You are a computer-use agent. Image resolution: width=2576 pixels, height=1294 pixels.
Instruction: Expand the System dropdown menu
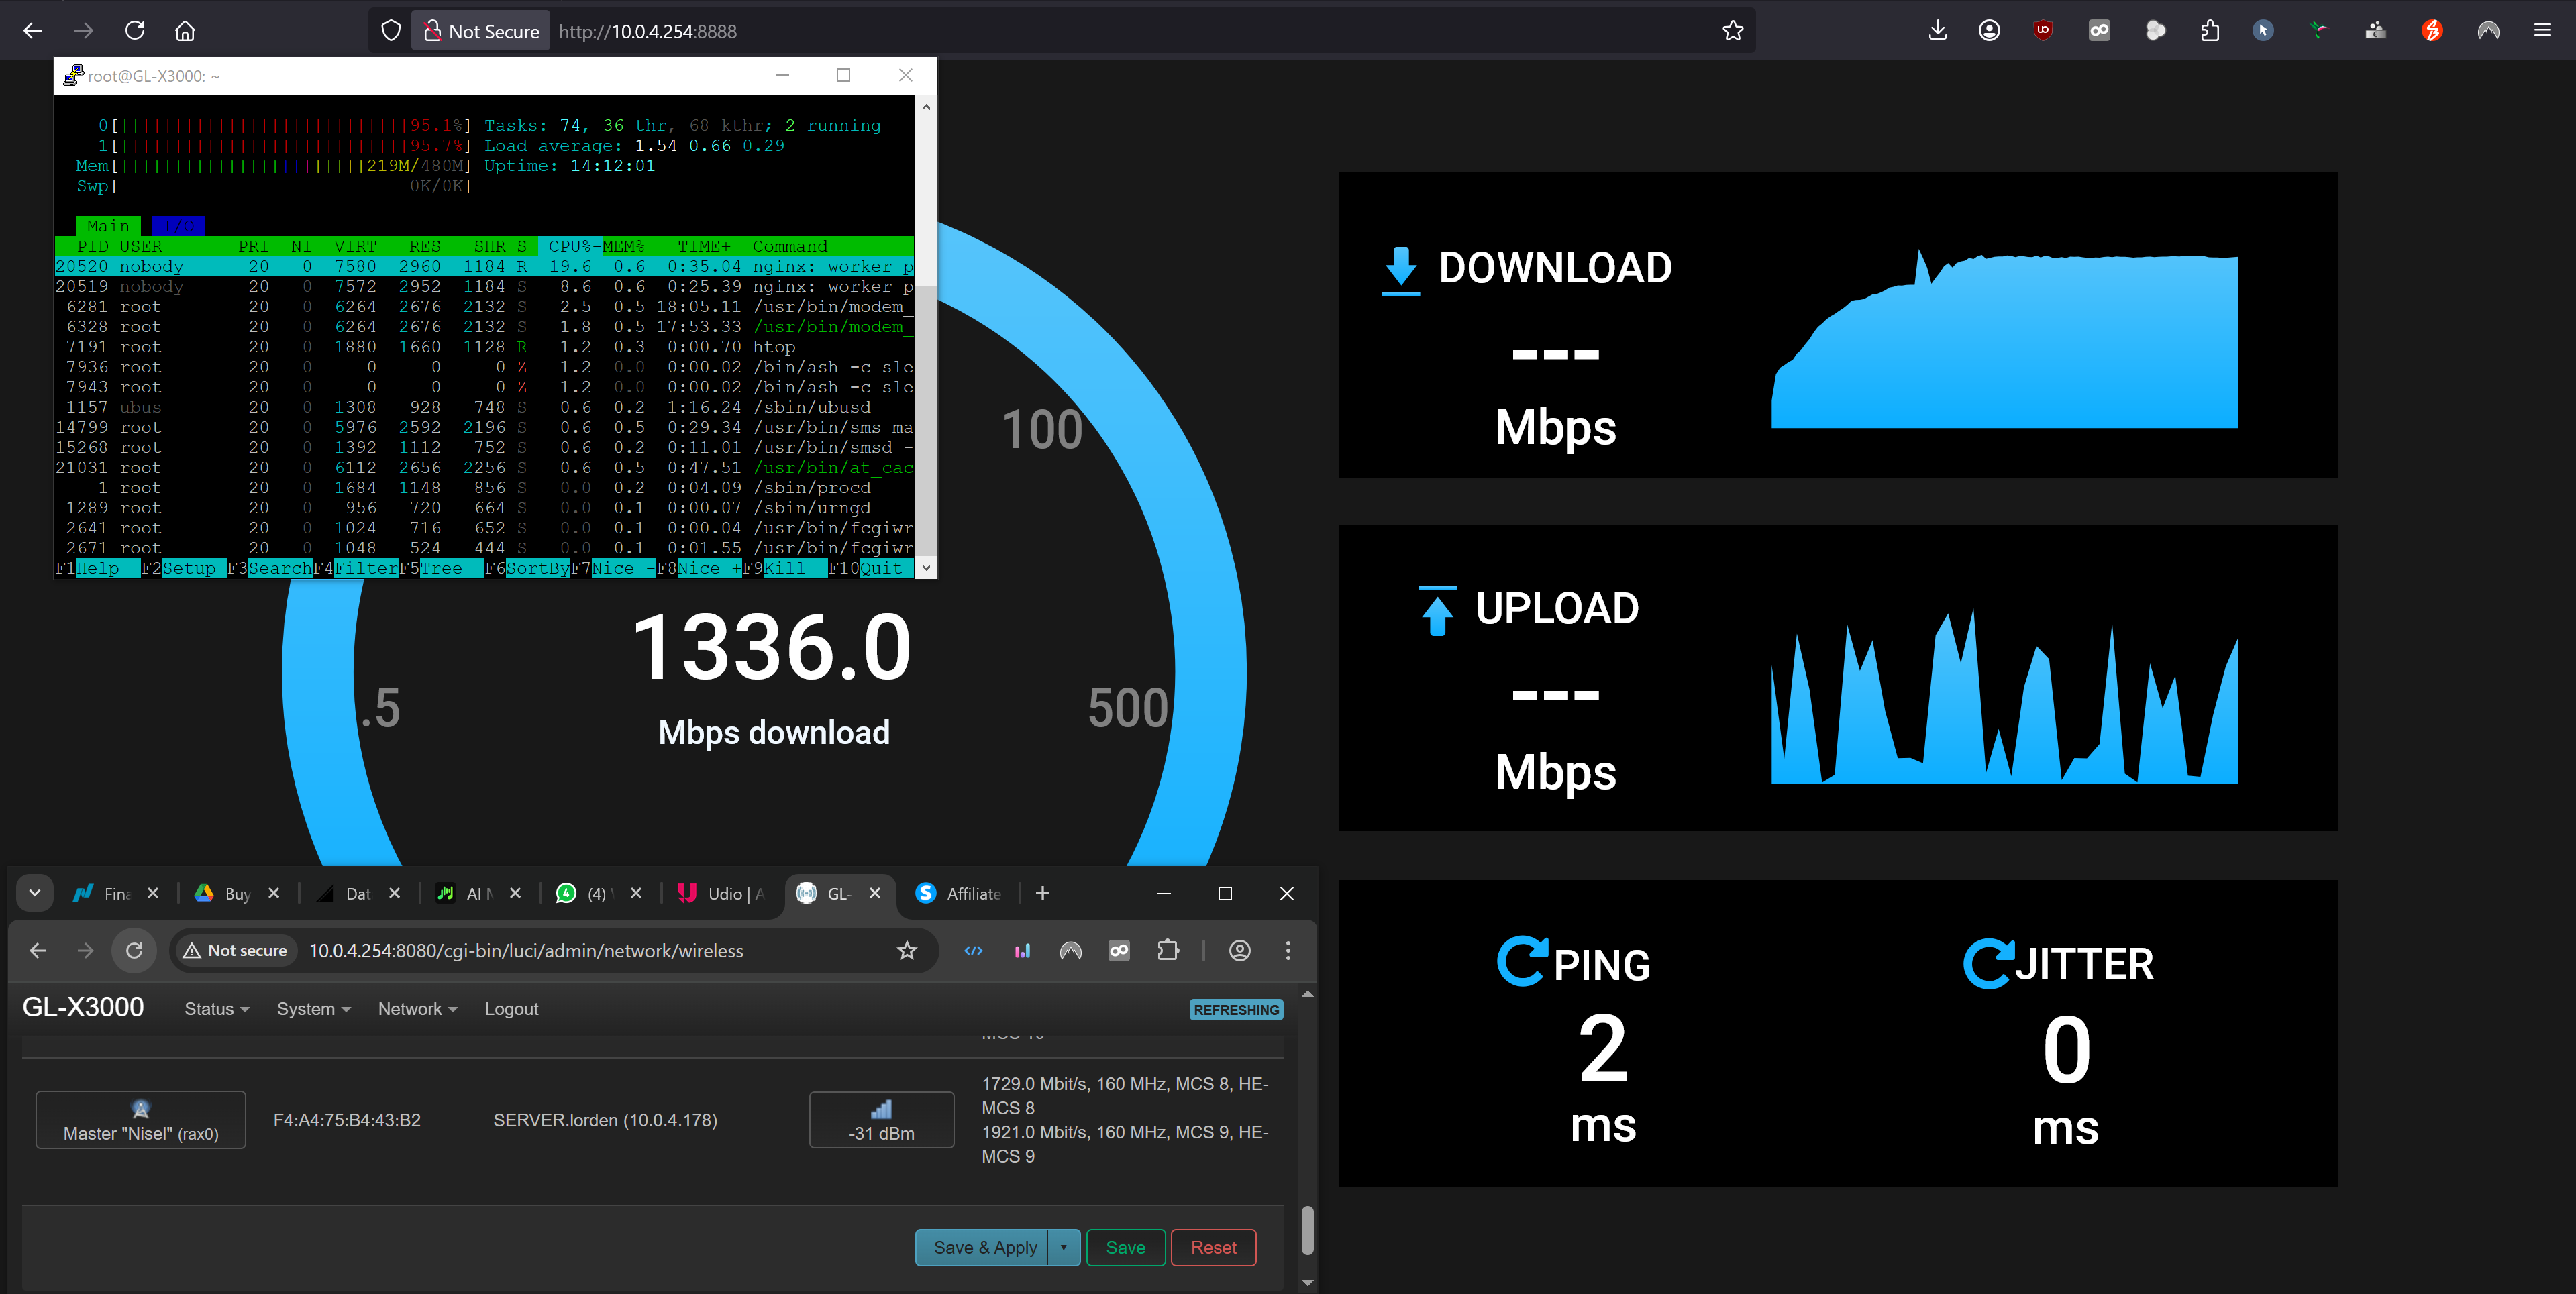point(313,1009)
